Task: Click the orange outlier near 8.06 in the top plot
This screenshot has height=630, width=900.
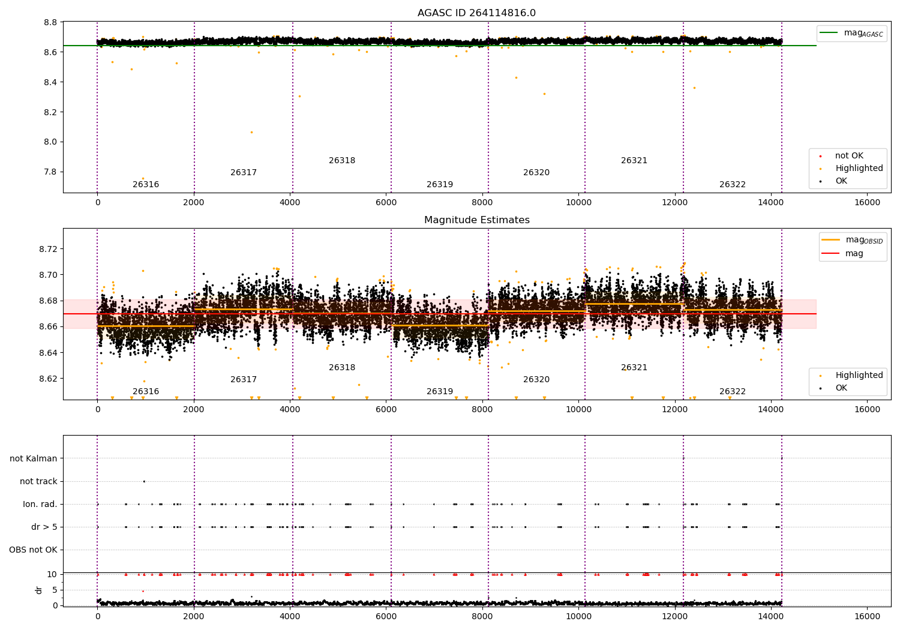Action: (x=251, y=132)
